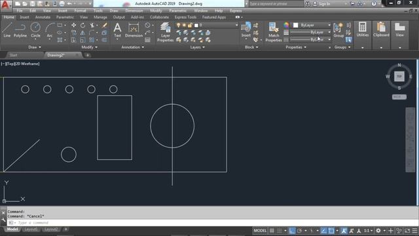Add a new drawing tab with plus
The image size is (419, 236).
click(87, 55)
